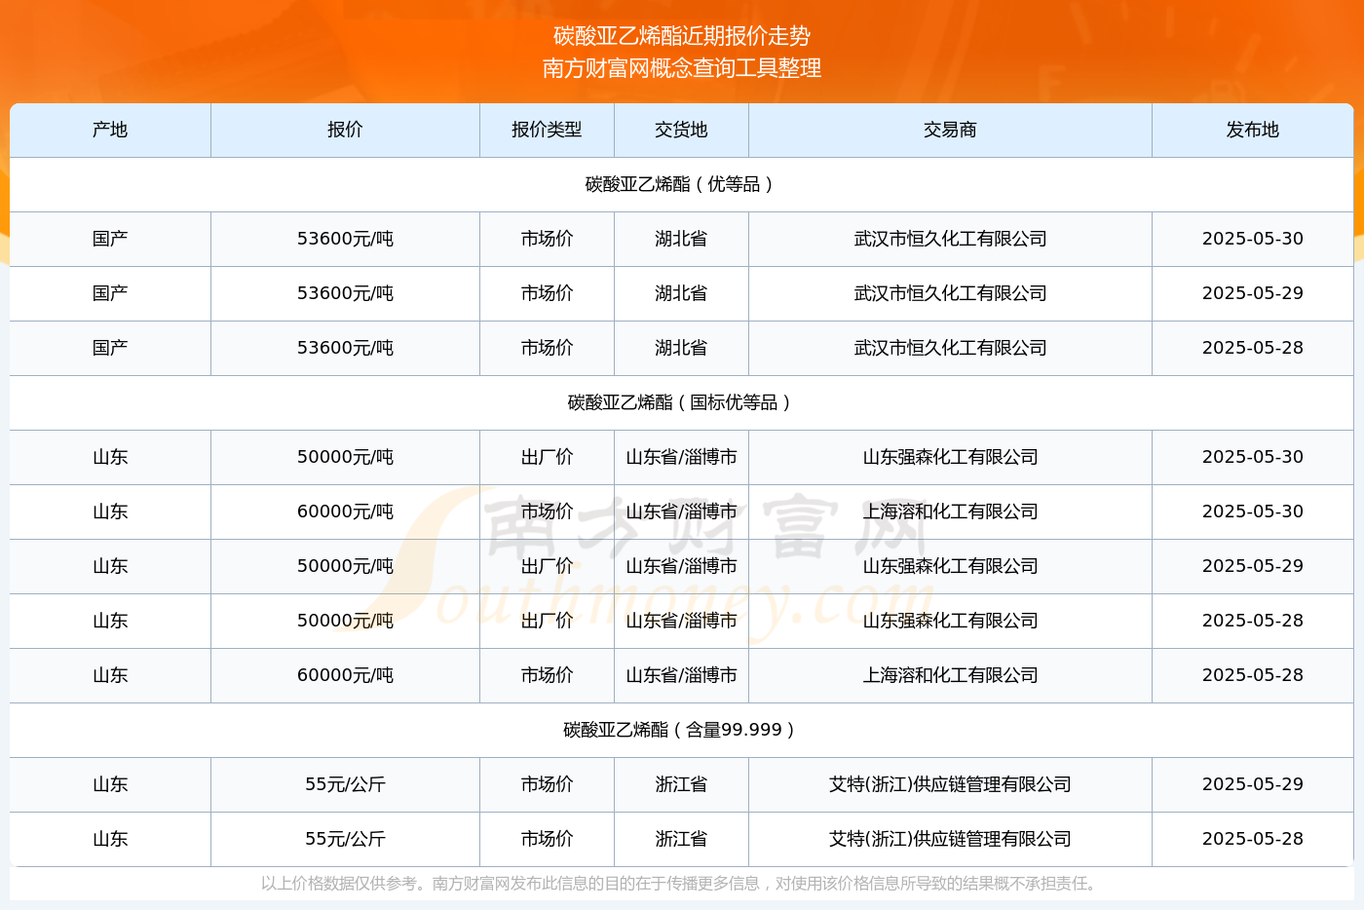Click section heading 碳酸亚乙烯酯（国标优等品）
Image resolution: width=1364 pixels, height=910 pixels.
point(681,402)
